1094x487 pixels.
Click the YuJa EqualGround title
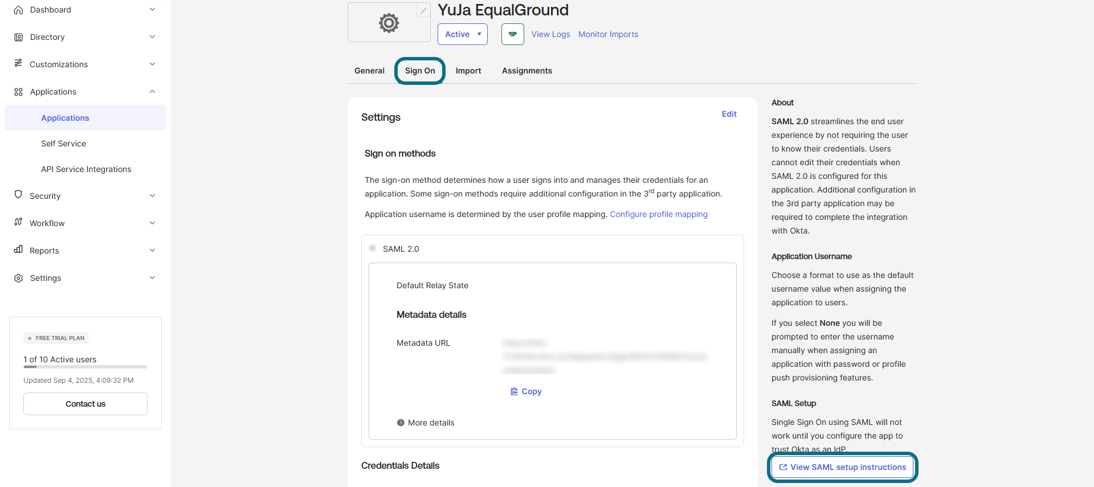tap(503, 10)
